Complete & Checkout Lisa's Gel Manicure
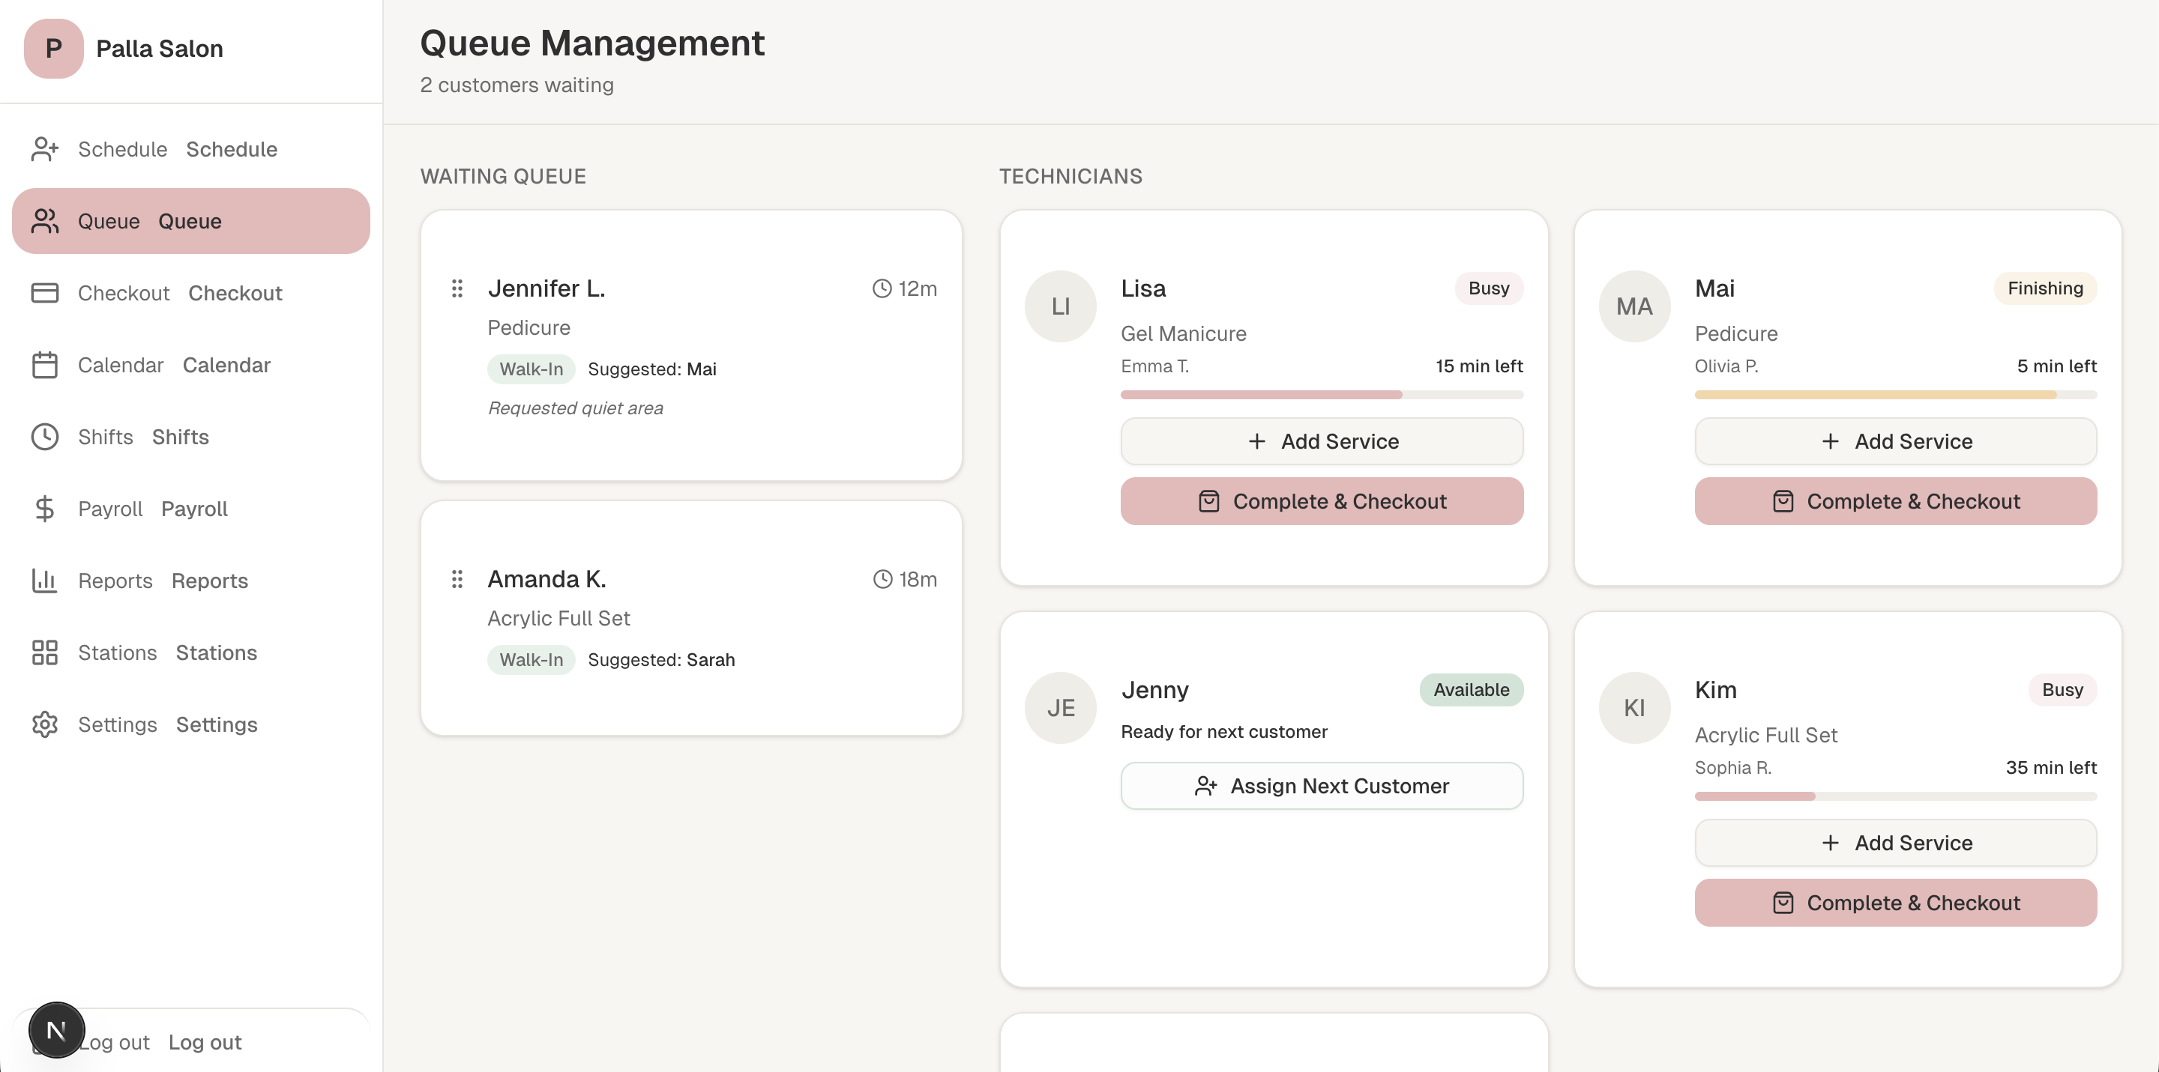The image size is (2159, 1072). coord(1322,502)
